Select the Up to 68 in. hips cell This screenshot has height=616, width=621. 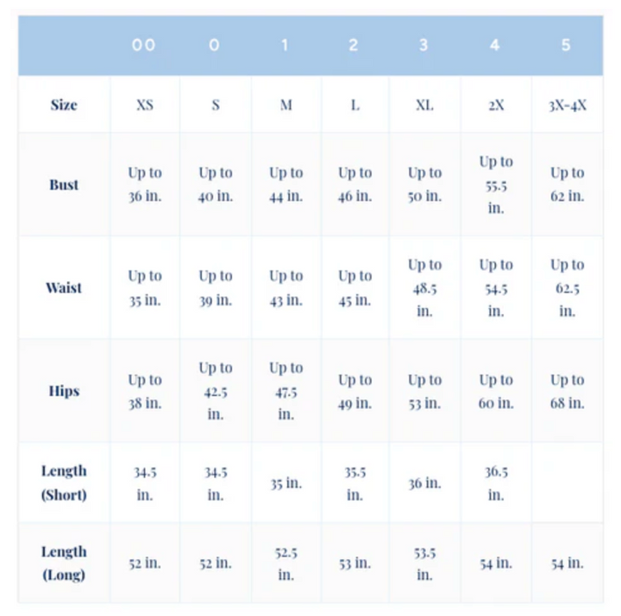tap(567, 391)
